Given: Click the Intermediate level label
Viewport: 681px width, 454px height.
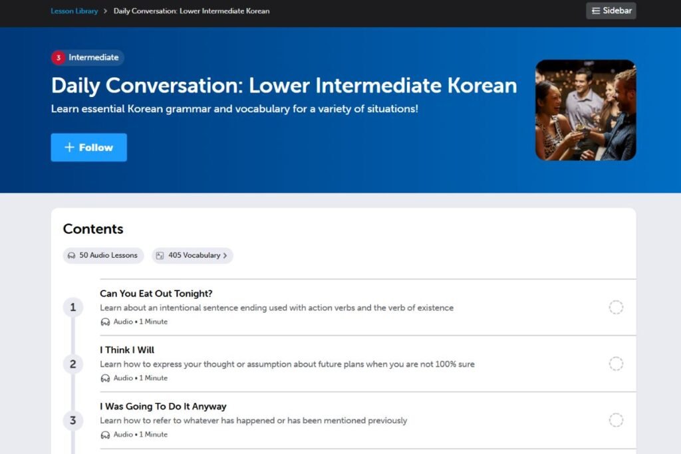Looking at the screenshot, I should click(x=93, y=58).
